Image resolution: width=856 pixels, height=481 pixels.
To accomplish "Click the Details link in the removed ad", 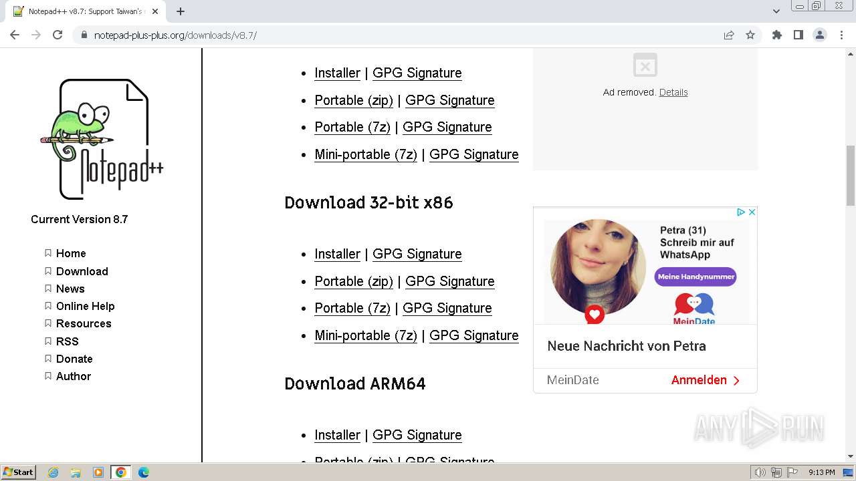I will 673,92.
